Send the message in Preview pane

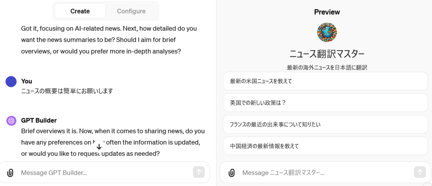click(x=420, y=172)
